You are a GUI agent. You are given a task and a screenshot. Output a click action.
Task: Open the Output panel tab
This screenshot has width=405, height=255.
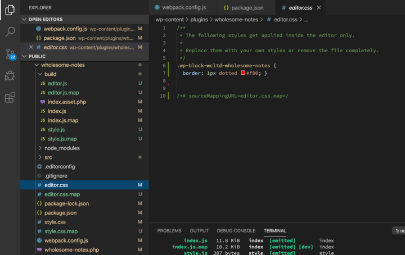pos(199,231)
